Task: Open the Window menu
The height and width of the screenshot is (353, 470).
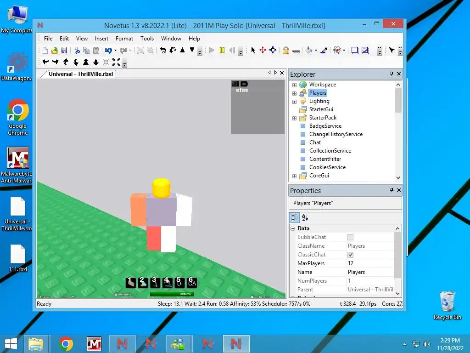Action: click(x=171, y=39)
